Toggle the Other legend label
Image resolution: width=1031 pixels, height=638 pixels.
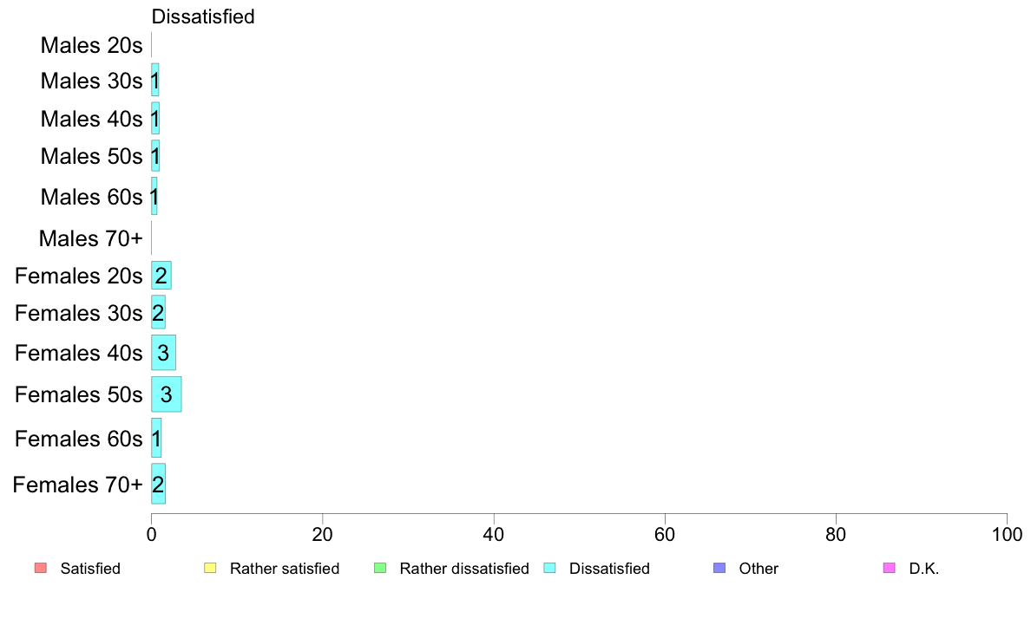758,569
